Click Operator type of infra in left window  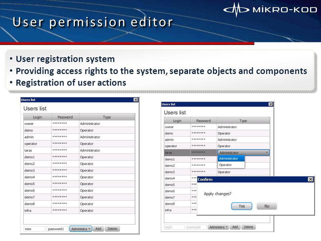(87, 211)
